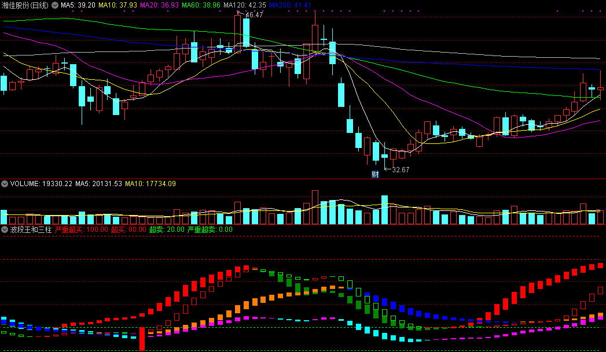This screenshot has width=606, height=352.
Task: Click the volume MA10: 17734.09 label
Action: (x=150, y=184)
